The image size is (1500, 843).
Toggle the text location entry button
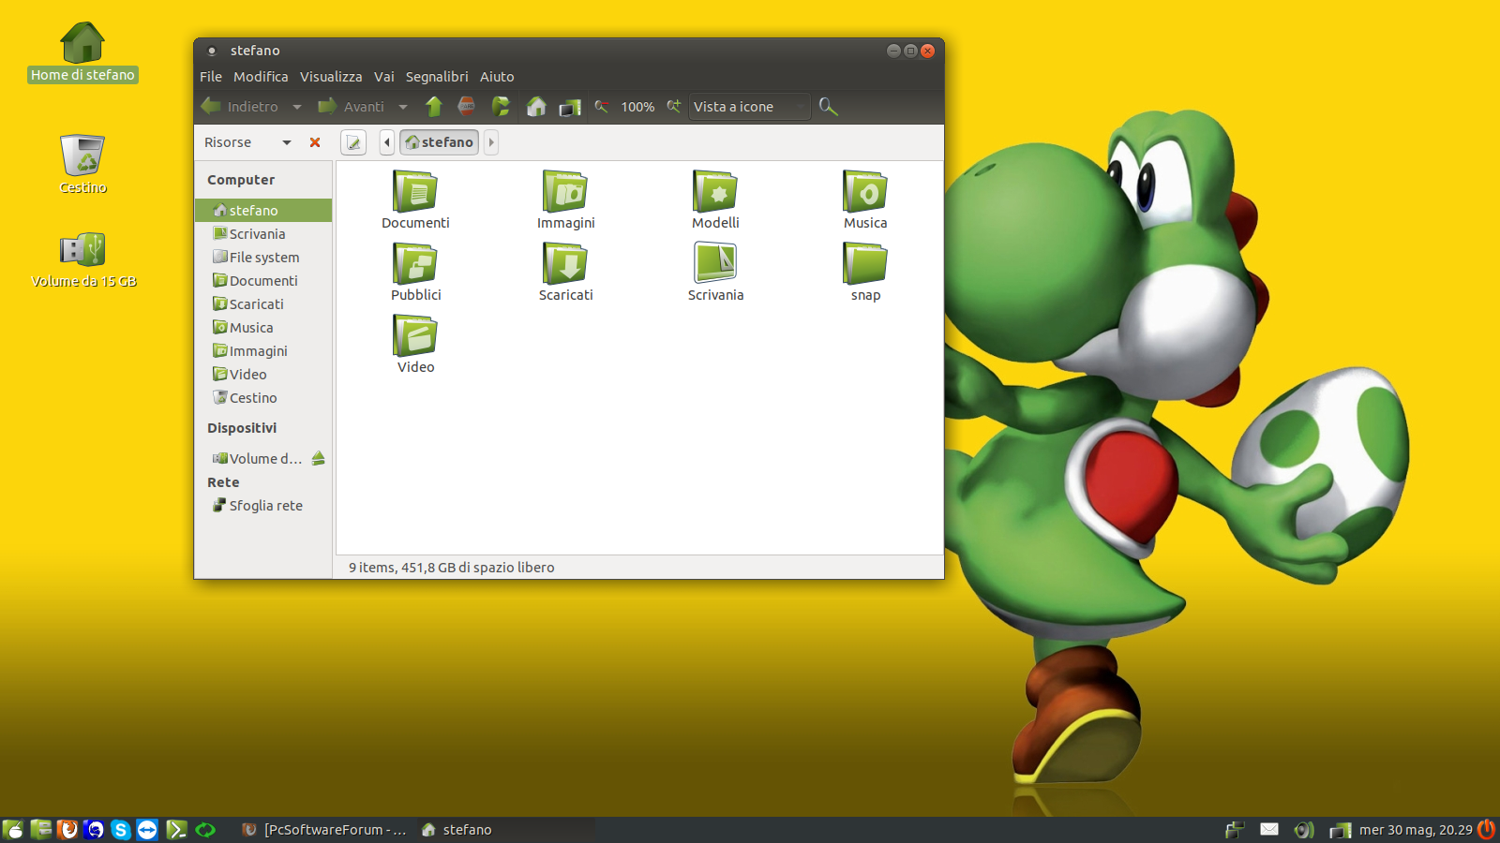[353, 142]
